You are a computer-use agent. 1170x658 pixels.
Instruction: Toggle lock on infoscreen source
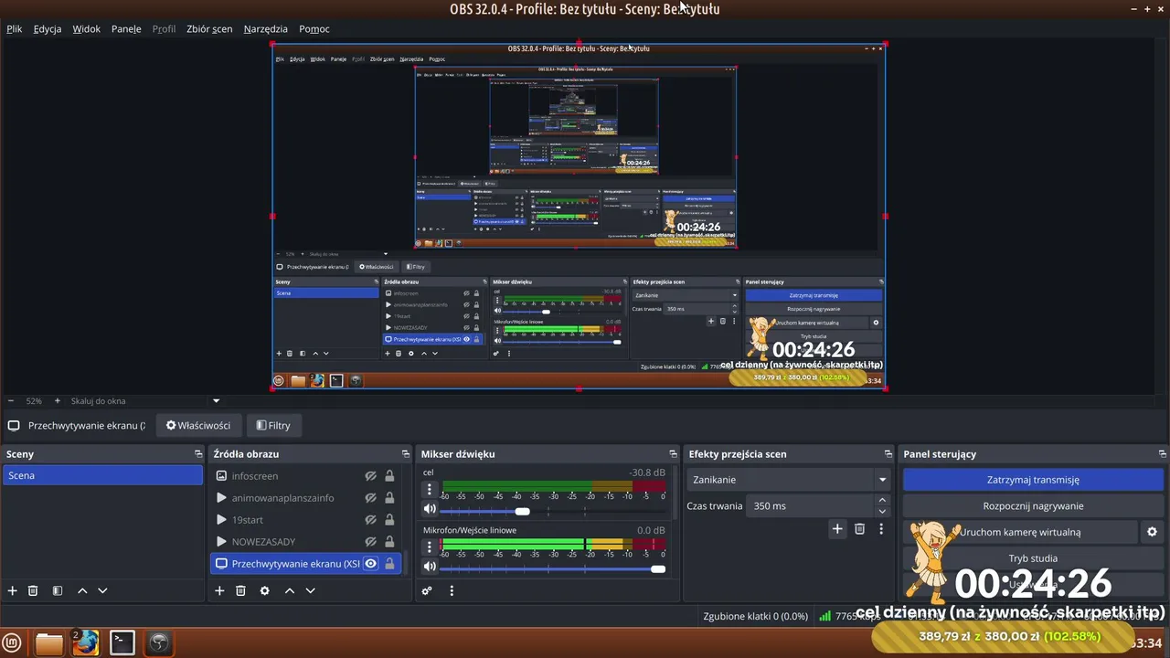click(x=389, y=476)
